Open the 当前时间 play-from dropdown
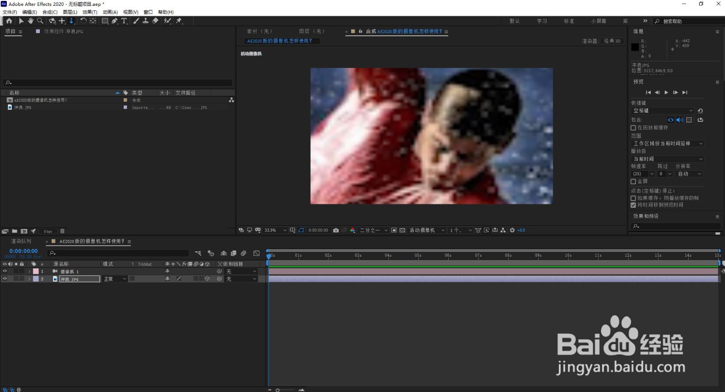 [x=667, y=159]
